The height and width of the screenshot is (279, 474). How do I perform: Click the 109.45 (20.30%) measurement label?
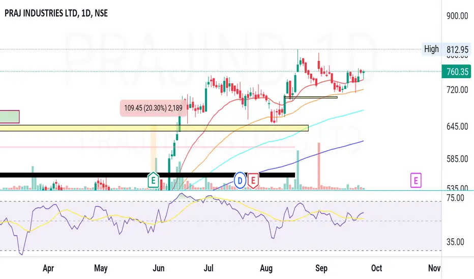(153, 108)
